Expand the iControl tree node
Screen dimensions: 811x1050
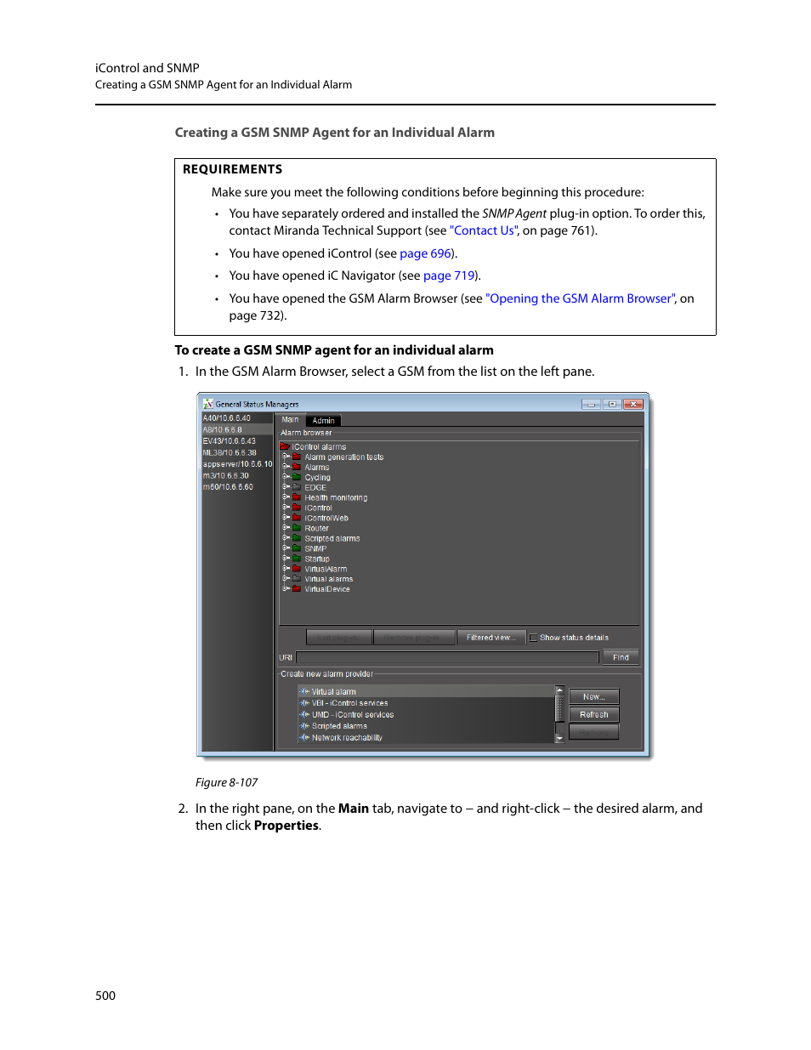(x=286, y=508)
